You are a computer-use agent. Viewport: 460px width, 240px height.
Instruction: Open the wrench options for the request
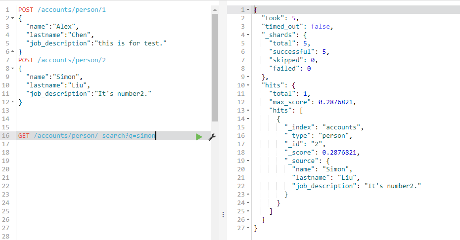(x=212, y=137)
